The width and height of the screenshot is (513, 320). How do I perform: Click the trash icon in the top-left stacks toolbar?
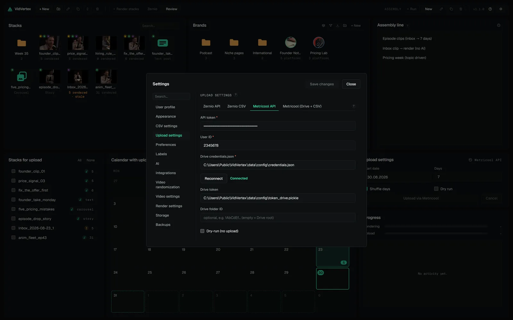pos(97,9)
